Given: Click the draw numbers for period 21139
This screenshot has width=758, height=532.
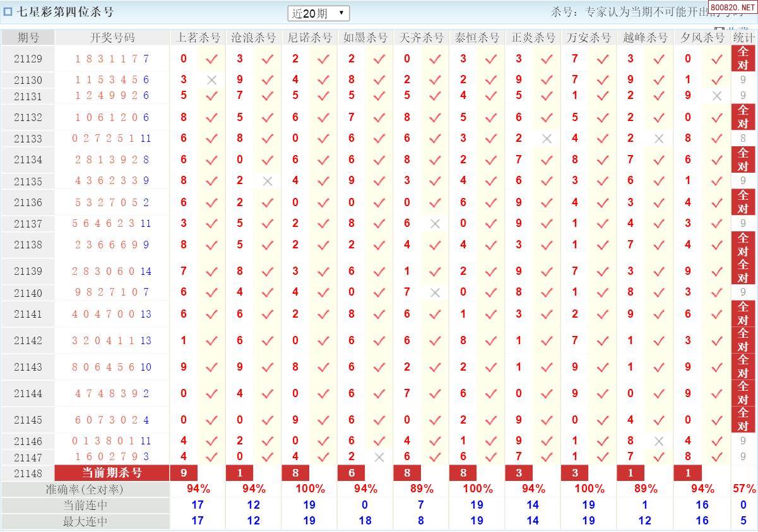Looking at the screenshot, I should [112, 271].
